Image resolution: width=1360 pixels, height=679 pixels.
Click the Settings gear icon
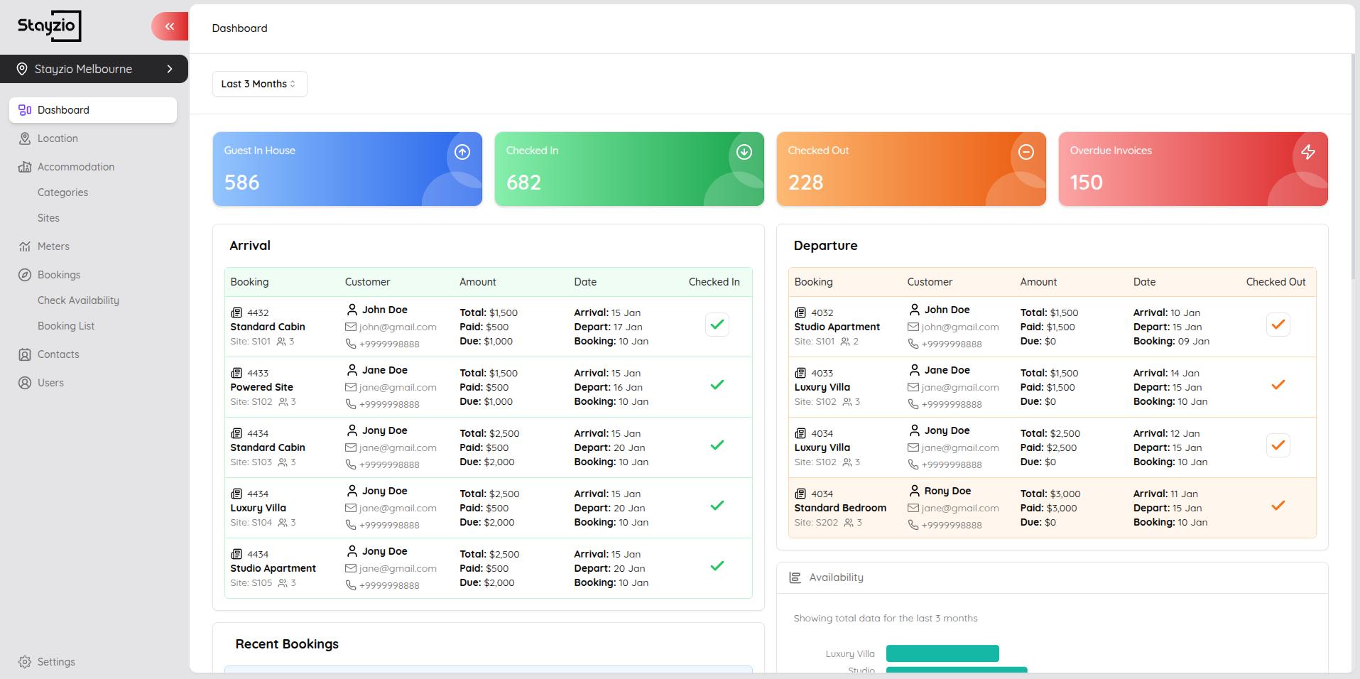(25, 662)
